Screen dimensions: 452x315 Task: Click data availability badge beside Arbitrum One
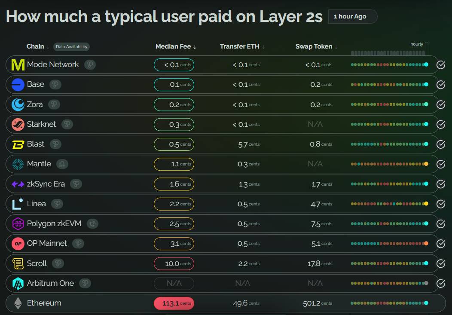[85, 283]
